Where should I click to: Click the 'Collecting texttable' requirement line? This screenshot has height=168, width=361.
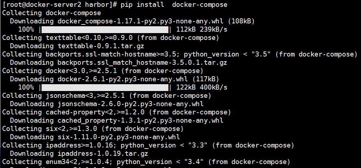click(x=111, y=37)
